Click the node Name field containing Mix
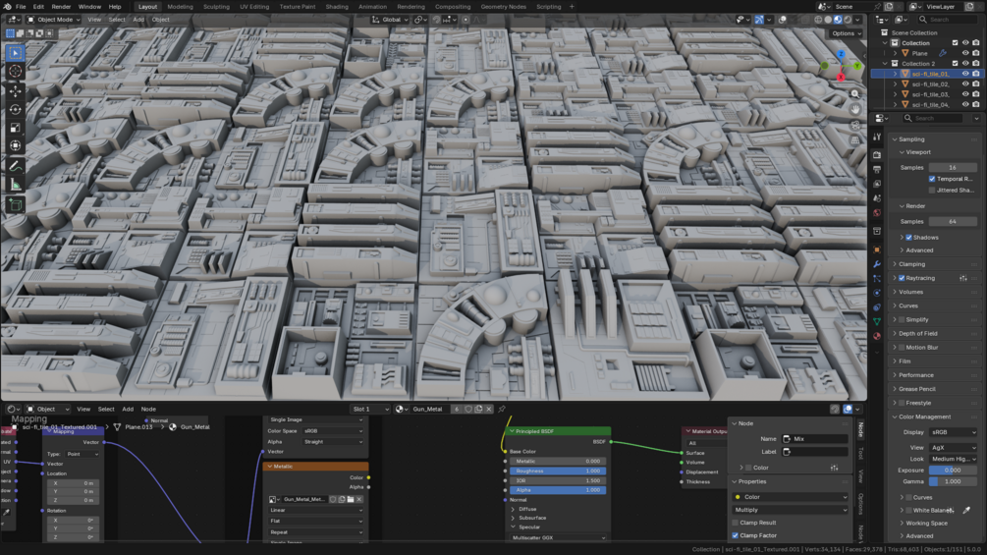Screen dimensions: 987x555 click(x=815, y=439)
